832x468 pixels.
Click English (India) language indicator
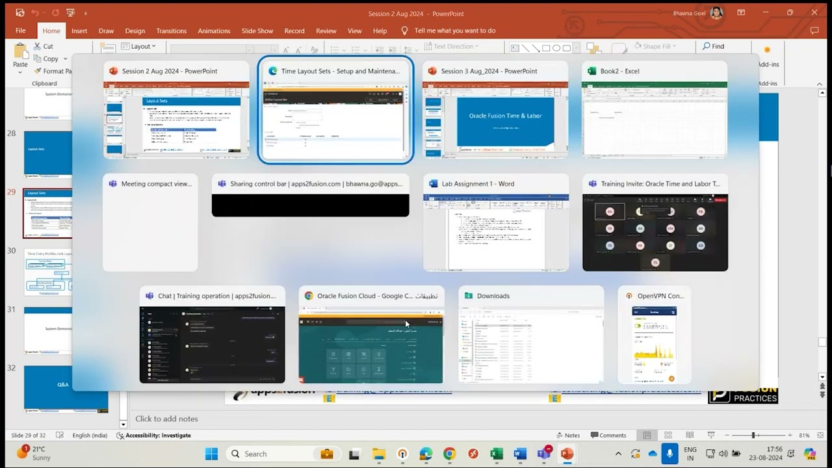90,435
